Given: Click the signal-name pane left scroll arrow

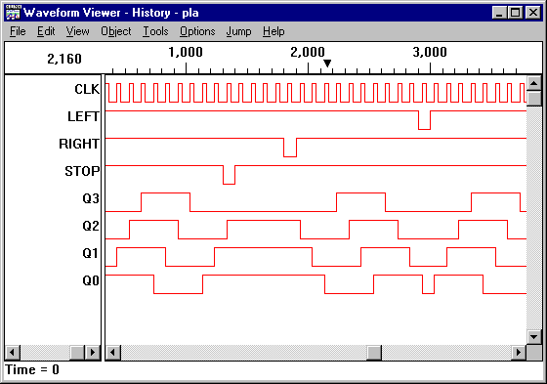Looking at the screenshot, I should click(13, 352).
